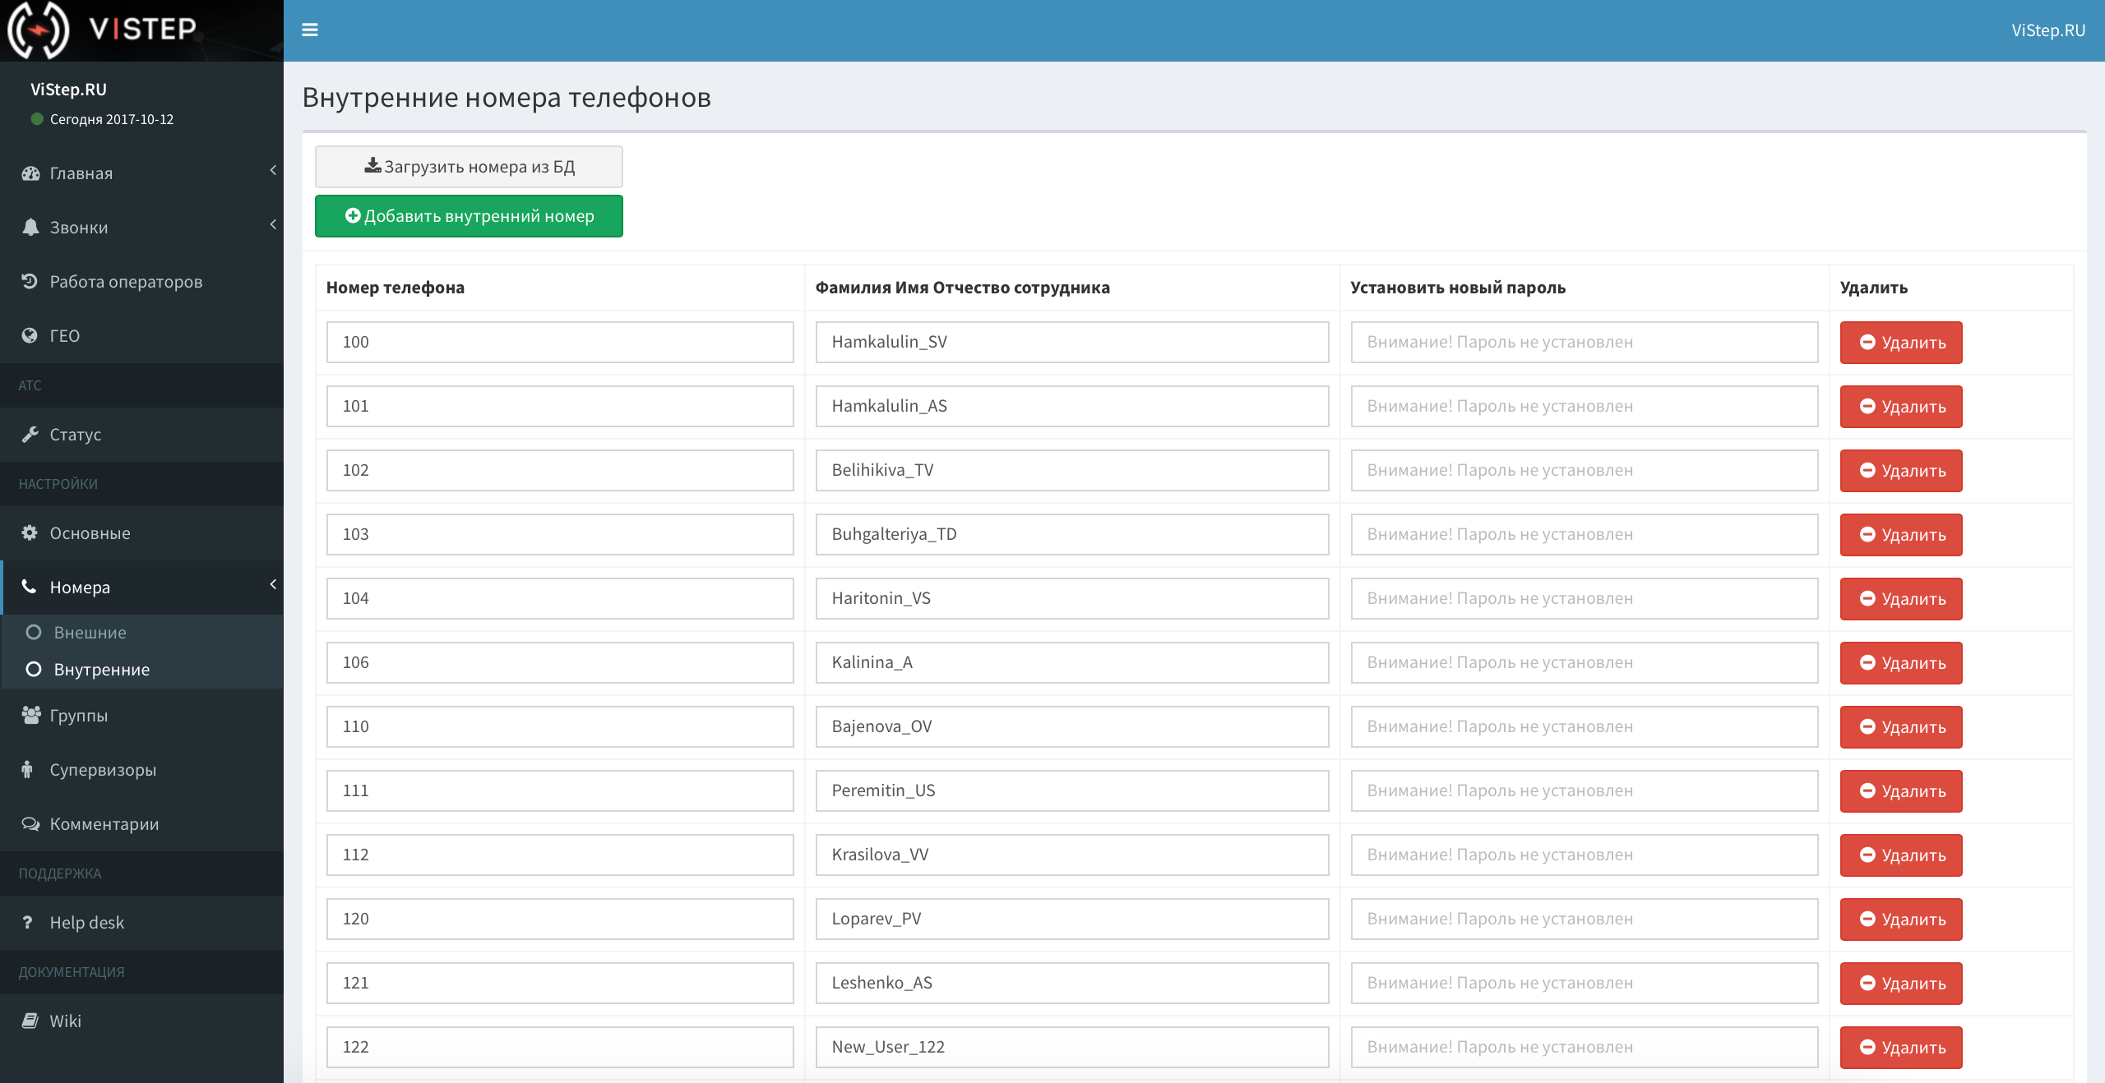Screen dimensions: 2105x1083
Task: Click the password field for number 103
Action: 1584,534
